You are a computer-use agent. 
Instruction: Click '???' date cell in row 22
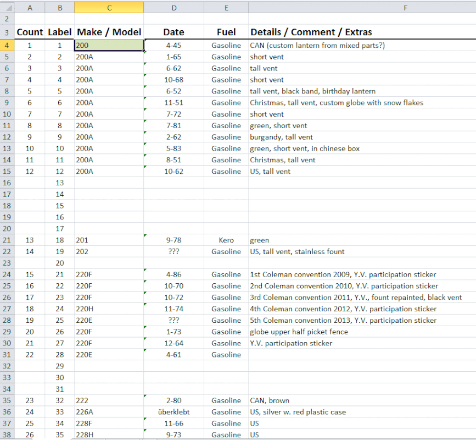point(173,251)
